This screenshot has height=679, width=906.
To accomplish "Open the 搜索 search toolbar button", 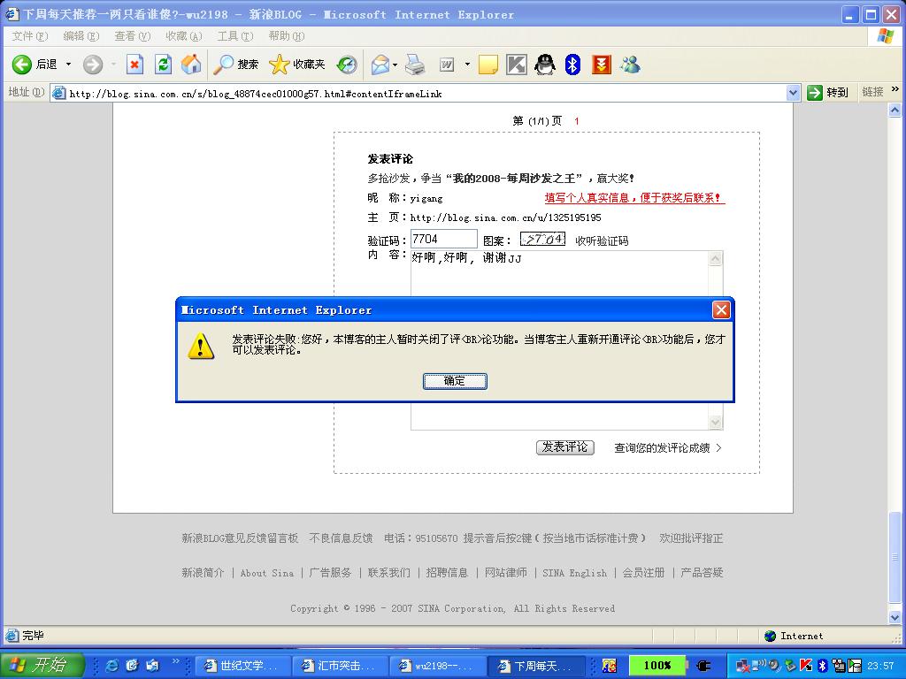I will coord(235,64).
